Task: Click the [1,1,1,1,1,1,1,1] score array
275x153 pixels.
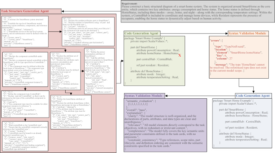Action: (138, 104)
